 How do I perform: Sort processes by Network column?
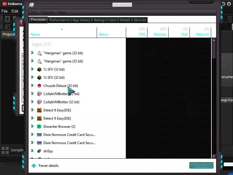[x=200, y=32]
